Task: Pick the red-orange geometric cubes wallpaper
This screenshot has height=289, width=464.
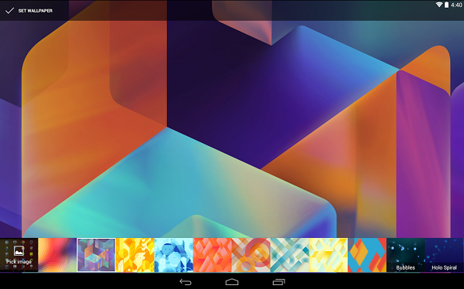Action: coord(212,255)
